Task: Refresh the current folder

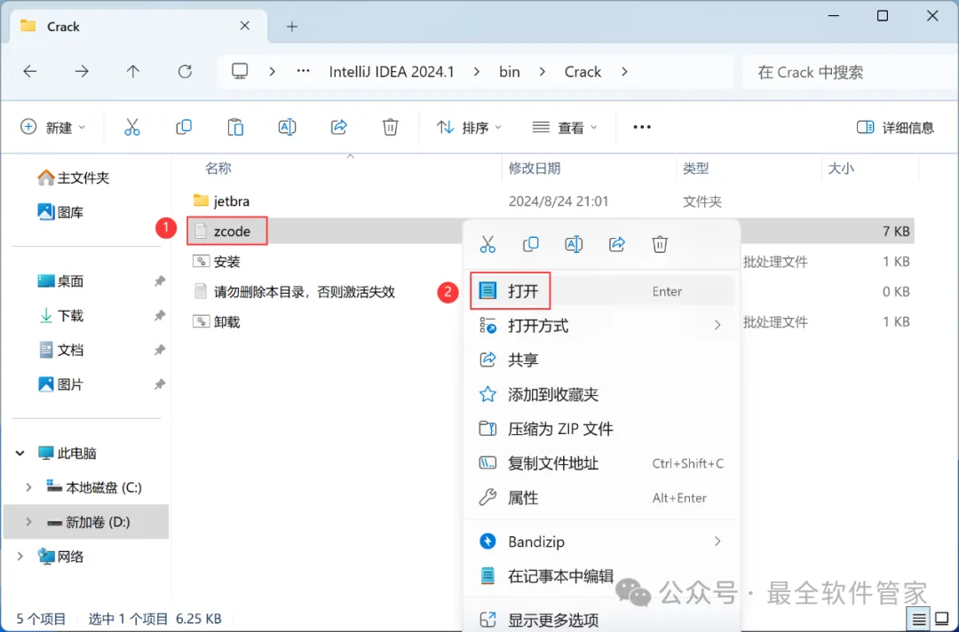Action: (185, 72)
